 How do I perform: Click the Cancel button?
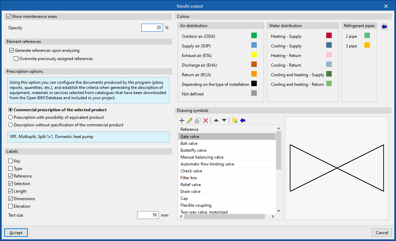382,232
